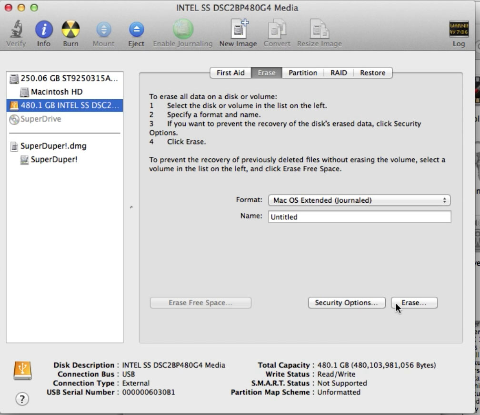The width and height of the screenshot is (480, 415).
Task: Switch to the Erase tab
Action: 267,73
